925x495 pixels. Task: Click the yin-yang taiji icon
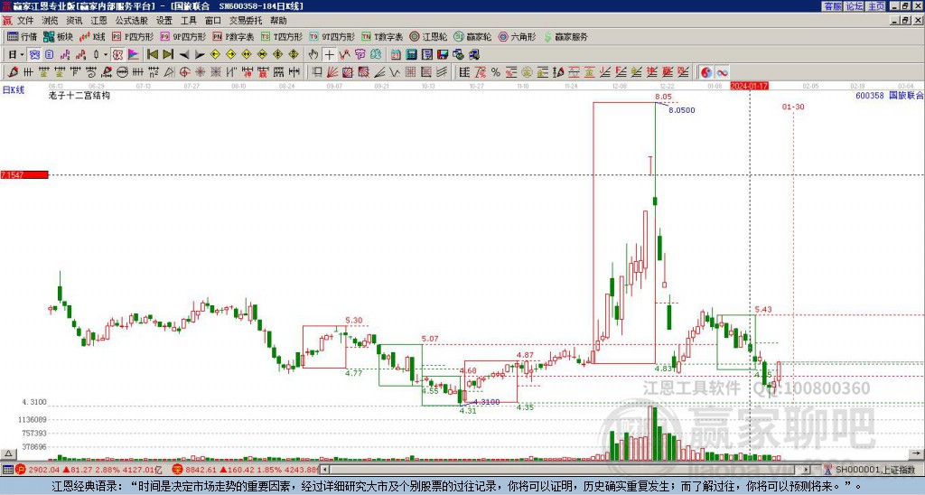(x=706, y=72)
